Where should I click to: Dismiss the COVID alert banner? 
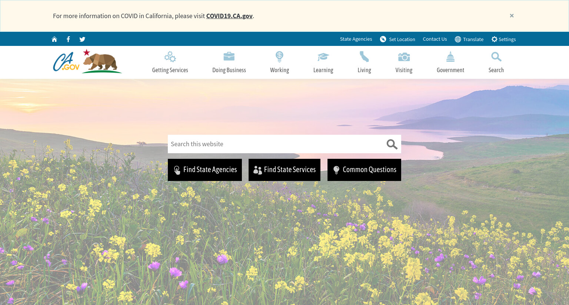pyautogui.click(x=512, y=16)
